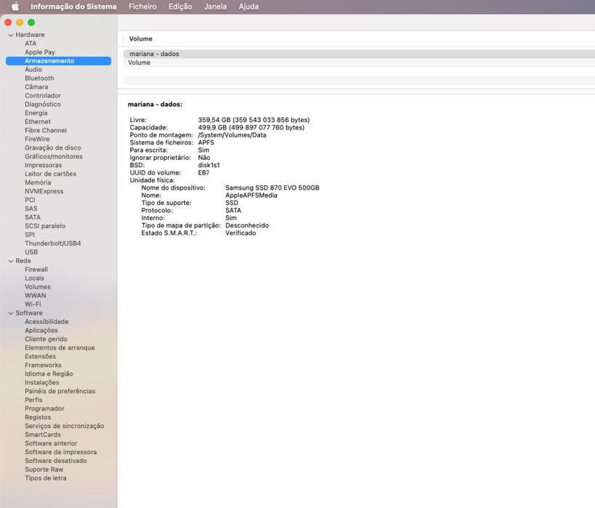Select USB in the sidebar
Viewport: 595px width, 508px height.
click(x=31, y=252)
